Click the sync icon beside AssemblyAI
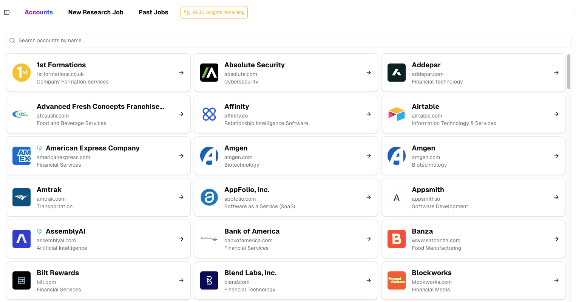576x302 pixels. 40,231
